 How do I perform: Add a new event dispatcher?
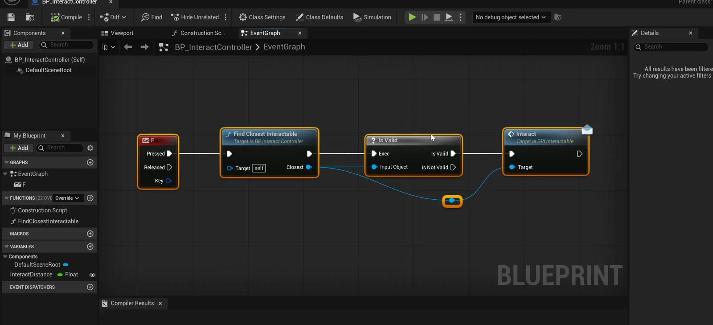(90, 287)
